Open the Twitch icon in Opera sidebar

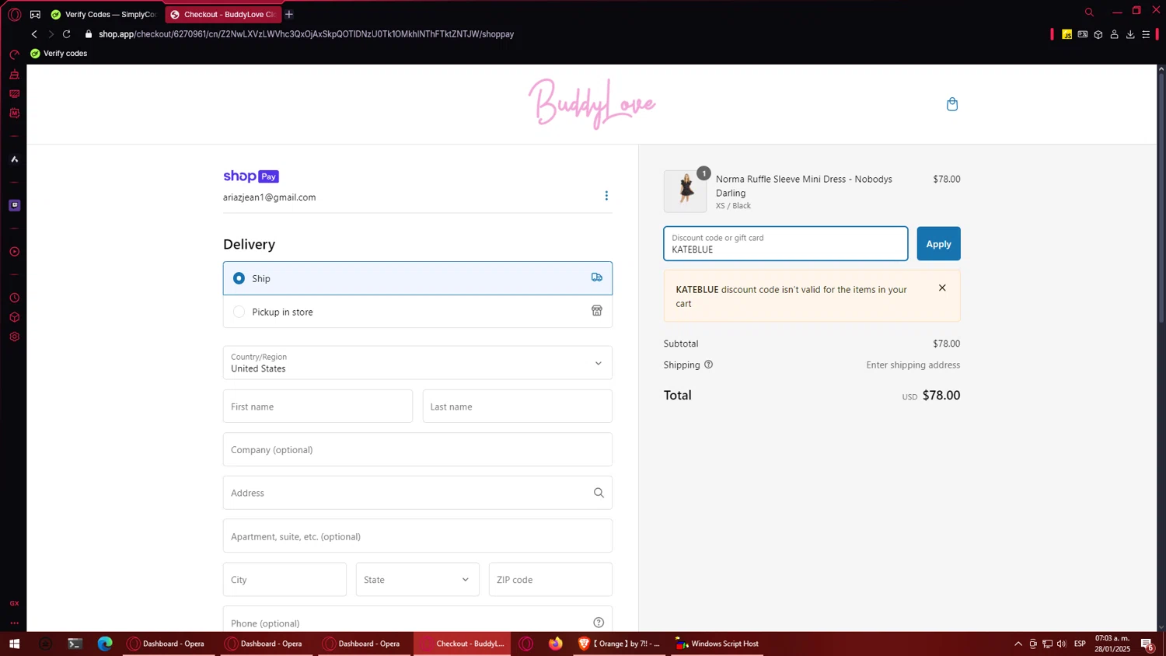coord(14,205)
